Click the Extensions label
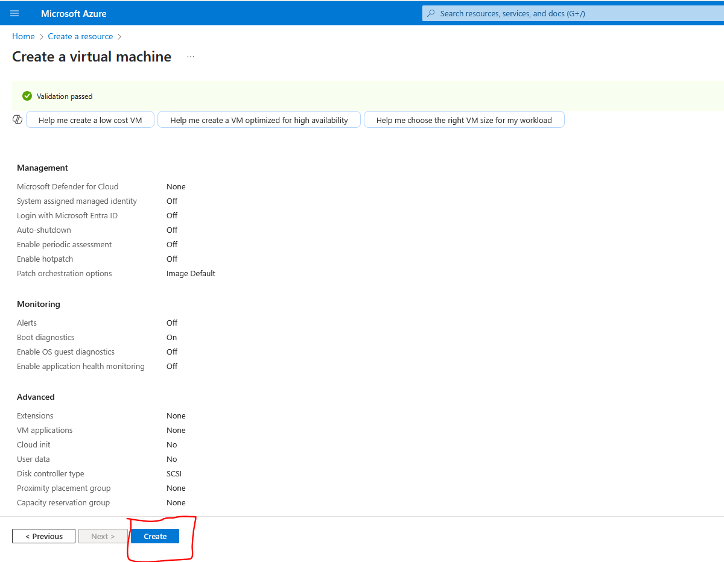This screenshot has width=724, height=562. click(35, 415)
